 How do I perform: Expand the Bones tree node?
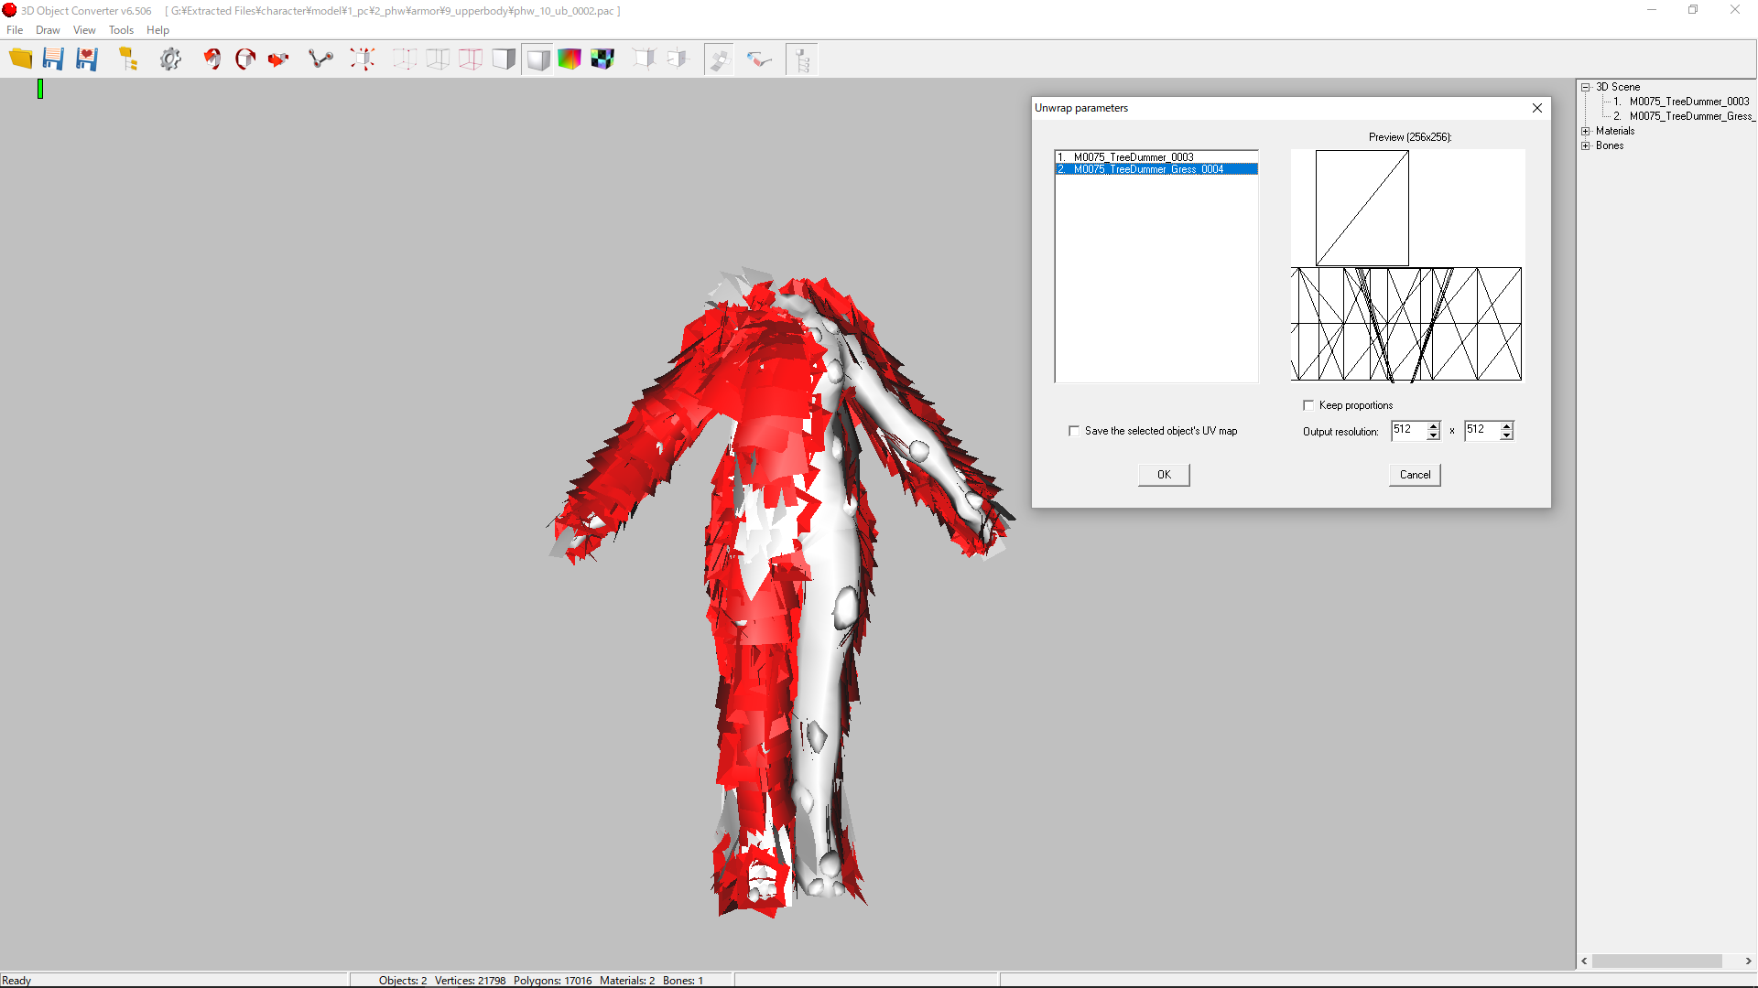point(1586,145)
